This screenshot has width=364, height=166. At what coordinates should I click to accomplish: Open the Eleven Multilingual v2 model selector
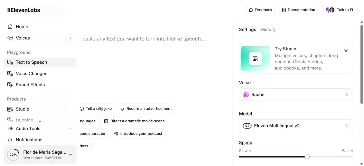296,126
